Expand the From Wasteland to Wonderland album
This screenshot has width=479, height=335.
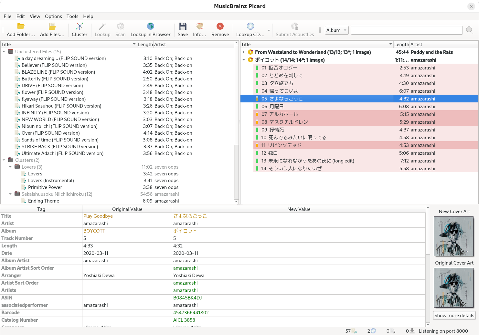[x=244, y=52]
